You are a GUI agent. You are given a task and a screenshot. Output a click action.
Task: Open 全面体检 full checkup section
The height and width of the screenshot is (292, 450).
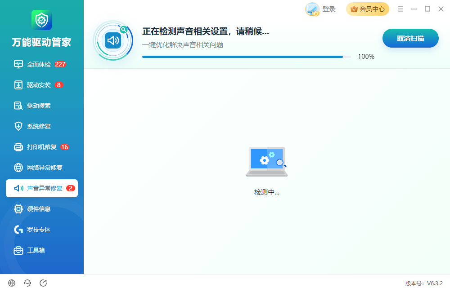point(41,64)
